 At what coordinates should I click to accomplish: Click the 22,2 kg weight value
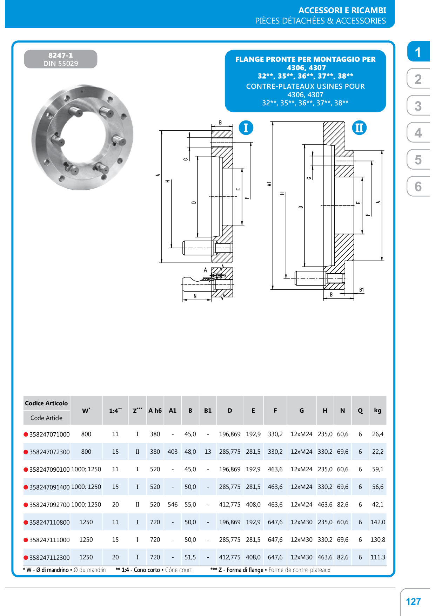click(378, 452)
